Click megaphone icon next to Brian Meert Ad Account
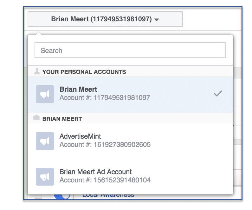 coord(45,177)
